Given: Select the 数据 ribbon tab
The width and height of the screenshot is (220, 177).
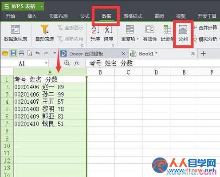Looking at the screenshot, I should pyautogui.click(x=106, y=16).
